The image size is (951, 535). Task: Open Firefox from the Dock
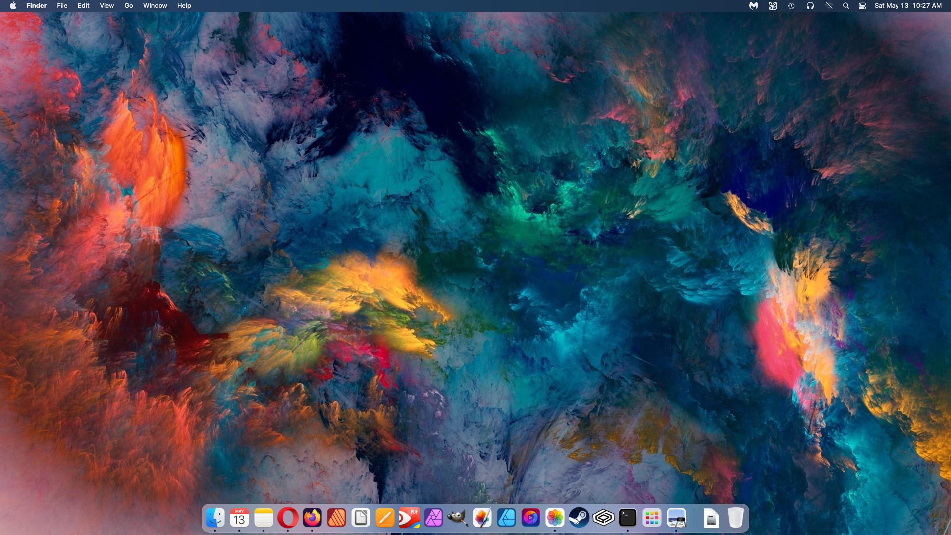pyautogui.click(x=312, y=518)
